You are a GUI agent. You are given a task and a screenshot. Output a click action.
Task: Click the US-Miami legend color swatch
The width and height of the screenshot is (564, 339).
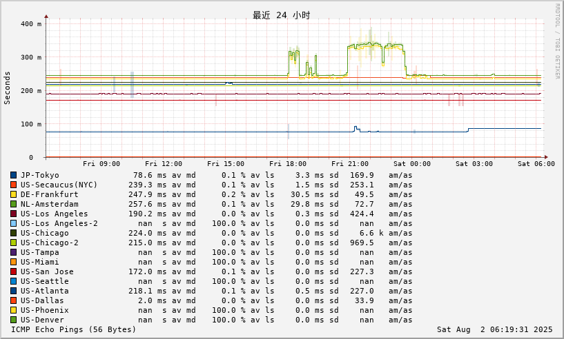point(14,262)
